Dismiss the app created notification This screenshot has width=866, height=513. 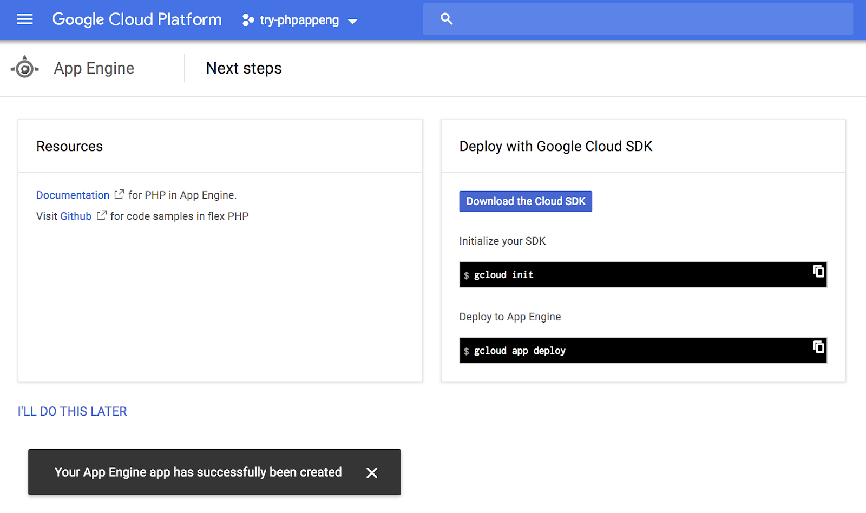[372, 473]
